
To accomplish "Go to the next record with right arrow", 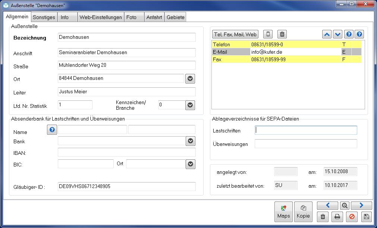I will (x=361, y=205).
